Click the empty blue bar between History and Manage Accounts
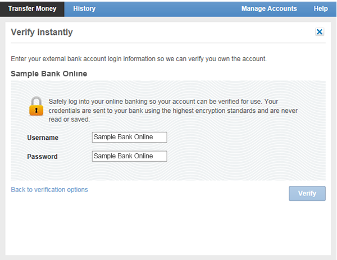337x260 pixels. click(x=168, y=8)
